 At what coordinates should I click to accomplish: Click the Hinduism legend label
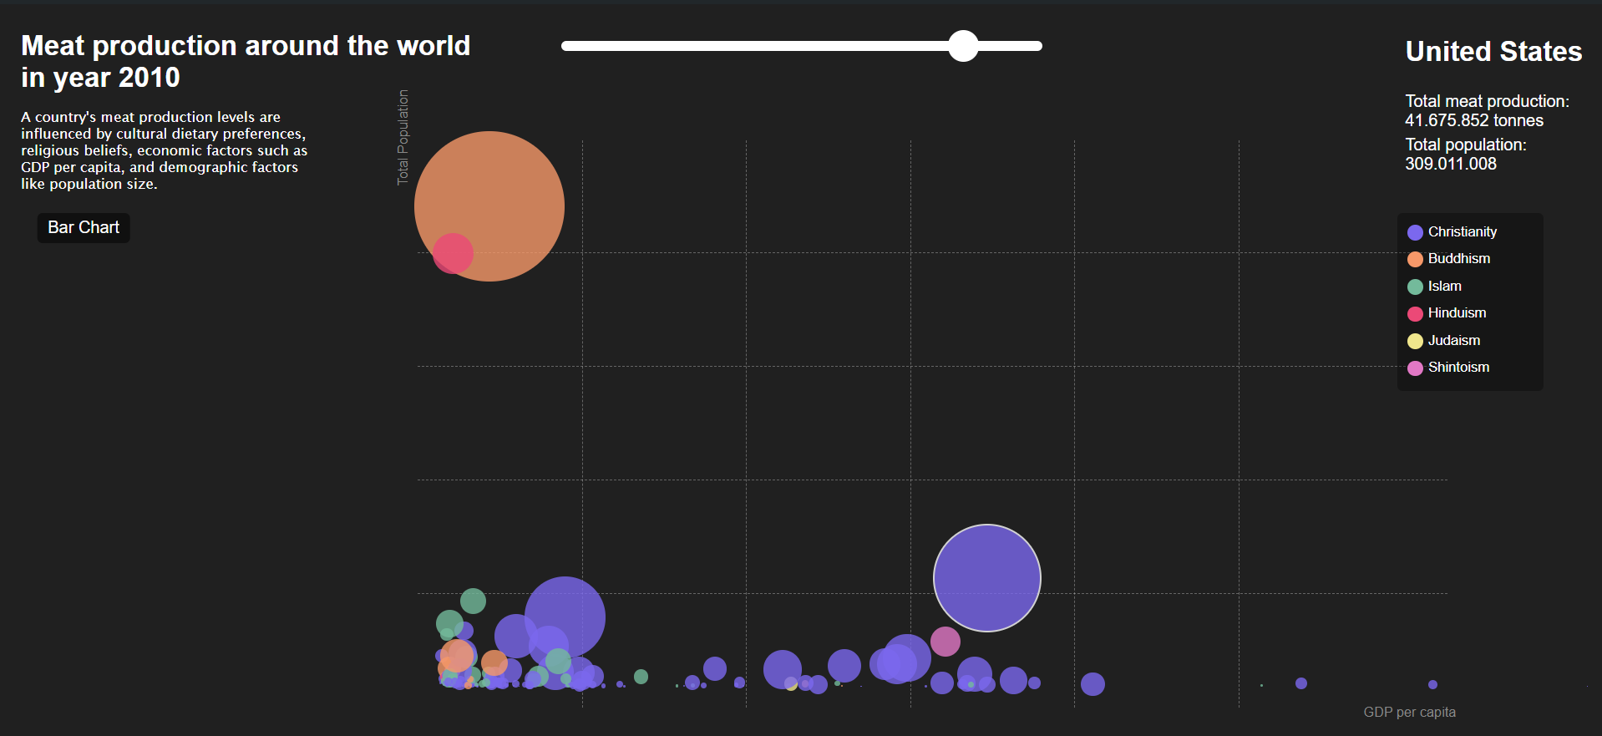(1457, 313)
